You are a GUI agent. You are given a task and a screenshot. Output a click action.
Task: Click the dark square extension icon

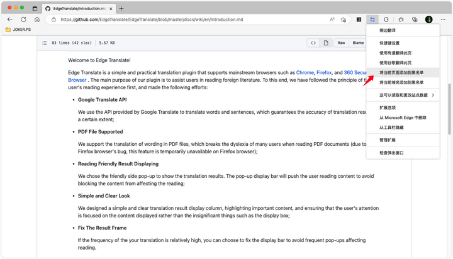click(359, 19)
